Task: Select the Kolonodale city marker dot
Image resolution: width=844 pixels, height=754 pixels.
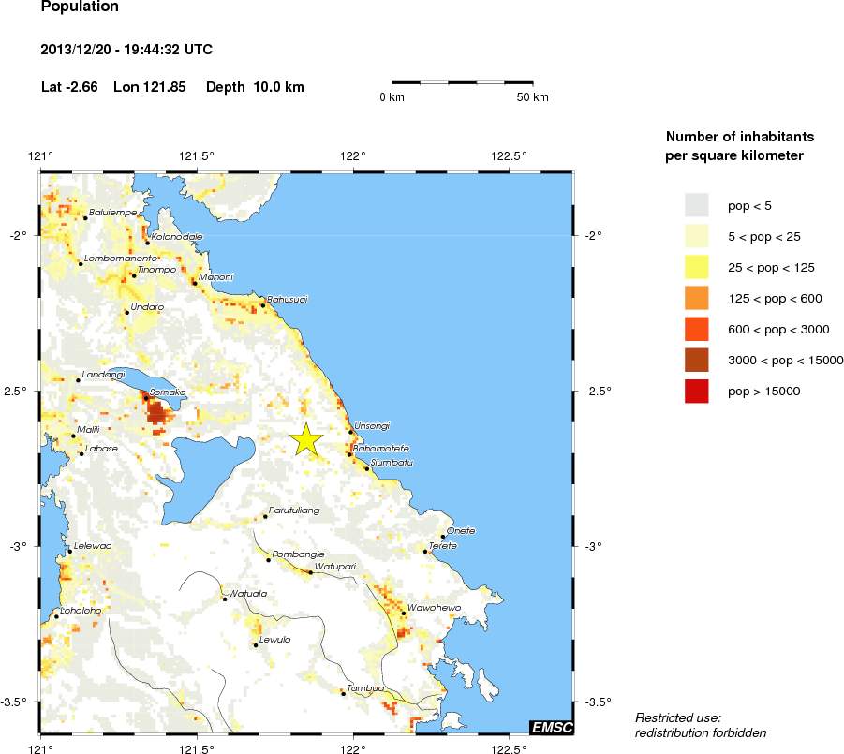Action: pos(147,243)
